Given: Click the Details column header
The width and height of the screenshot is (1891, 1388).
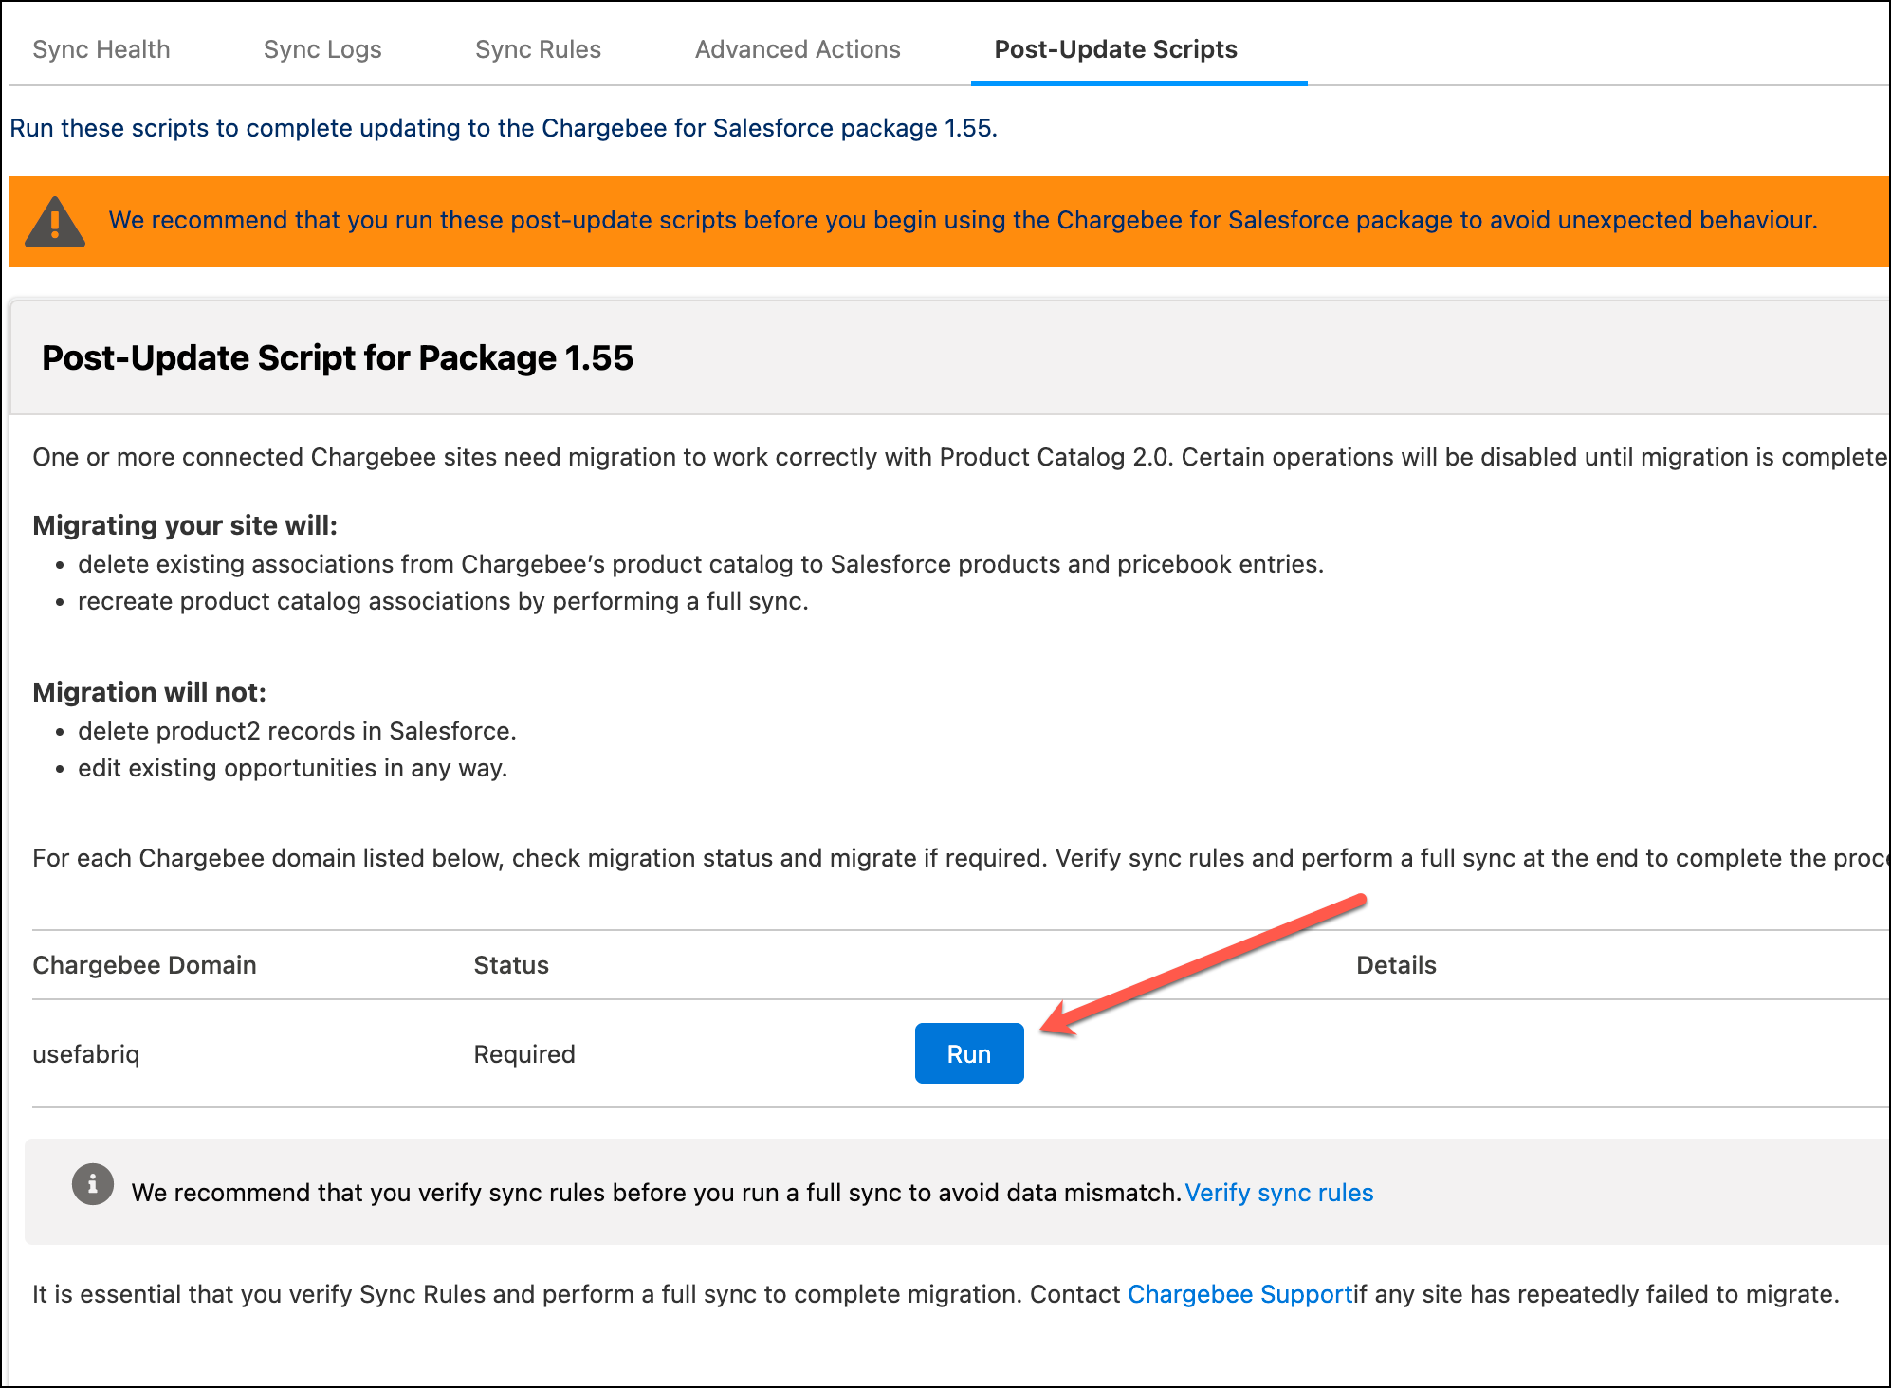Looking at the screenshot, I should [x=1396, y=965].
